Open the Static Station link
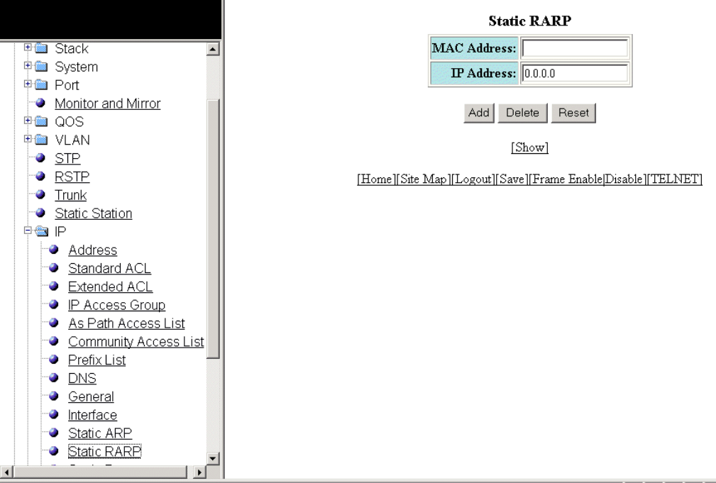The image size is (716, 483). [x=93, y=213]
